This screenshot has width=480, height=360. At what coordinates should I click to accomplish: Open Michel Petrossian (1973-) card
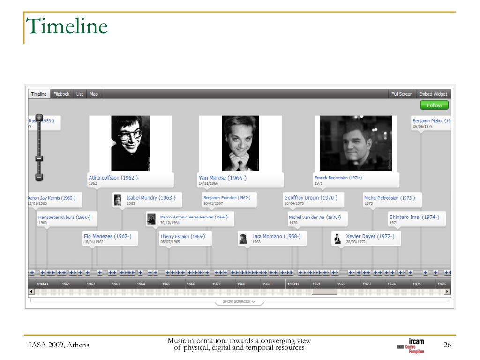(392, 200)
